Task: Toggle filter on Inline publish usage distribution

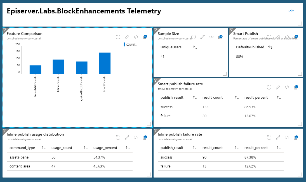Action: [5, 131]
